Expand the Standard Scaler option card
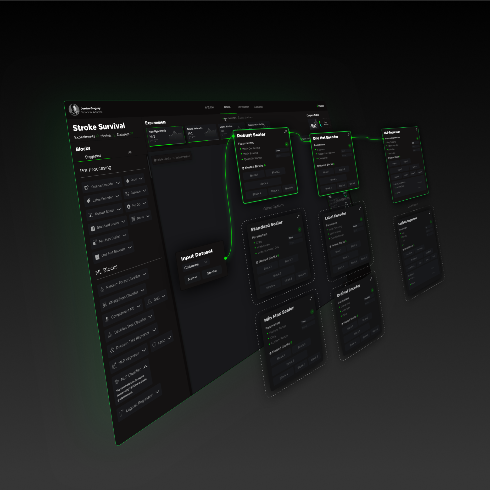Viewport: 490px width, 490px height. [x=298, y=217]
